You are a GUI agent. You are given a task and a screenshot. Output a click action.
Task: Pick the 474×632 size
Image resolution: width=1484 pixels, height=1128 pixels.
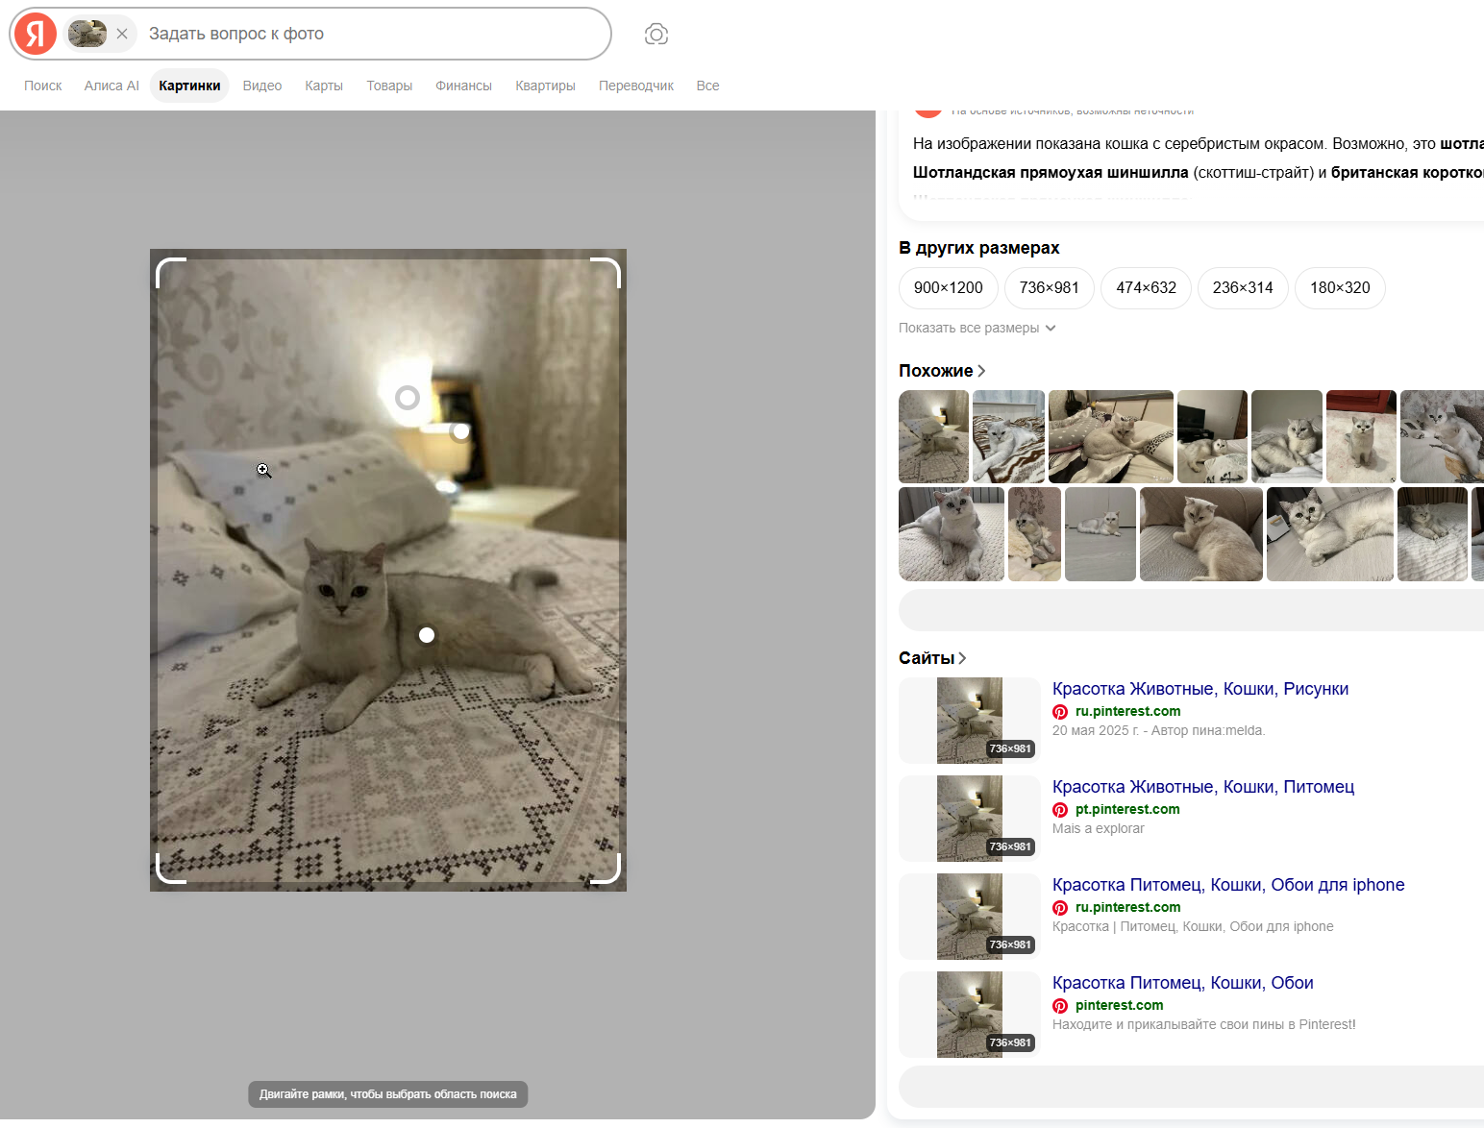point(1147,288)
